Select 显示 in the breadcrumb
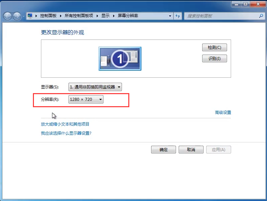 pyautogui.click(x=105, y=16)
